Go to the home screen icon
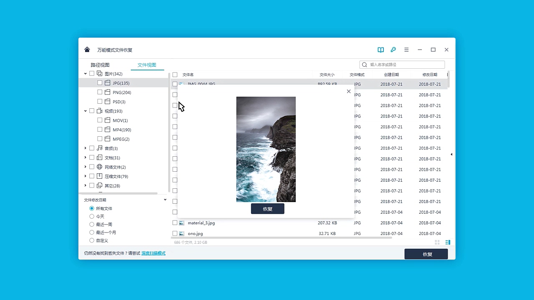Image resolution: width=534 pixels, height=300 pixels. (x=87, y=50)
